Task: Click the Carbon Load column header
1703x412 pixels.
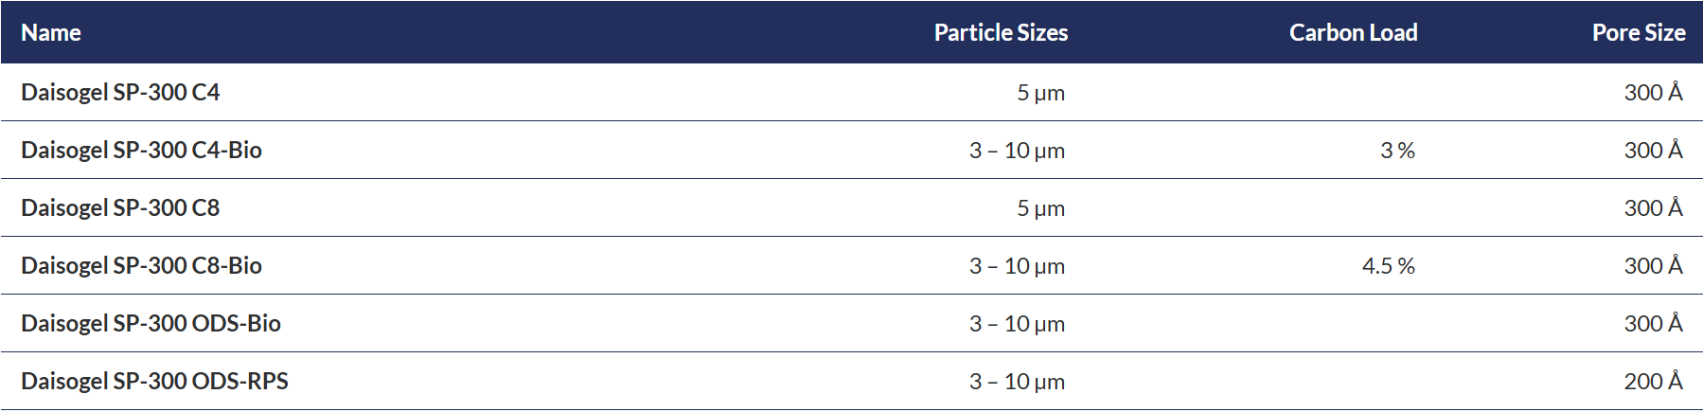Action: [1353, 32]
